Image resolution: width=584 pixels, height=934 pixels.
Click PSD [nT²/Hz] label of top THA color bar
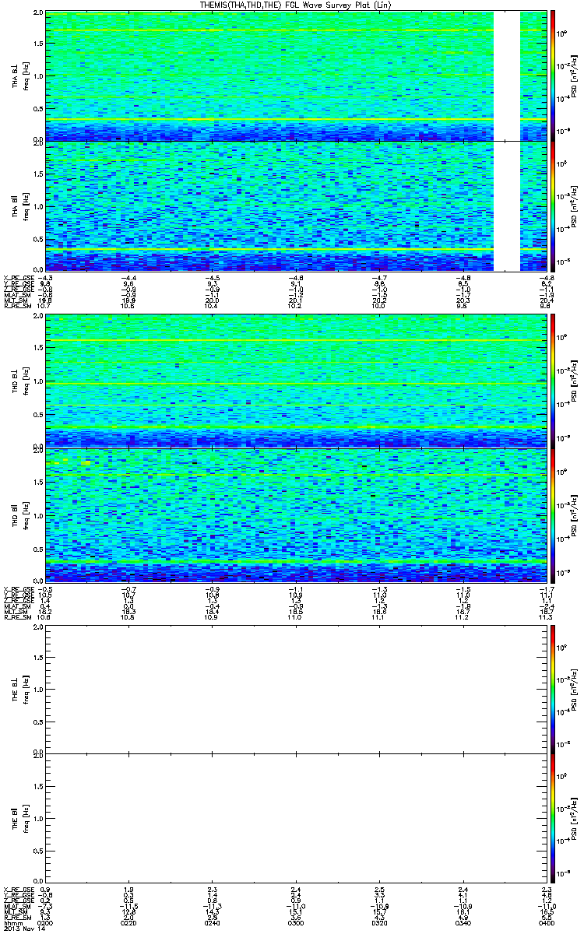pos(575,76)
